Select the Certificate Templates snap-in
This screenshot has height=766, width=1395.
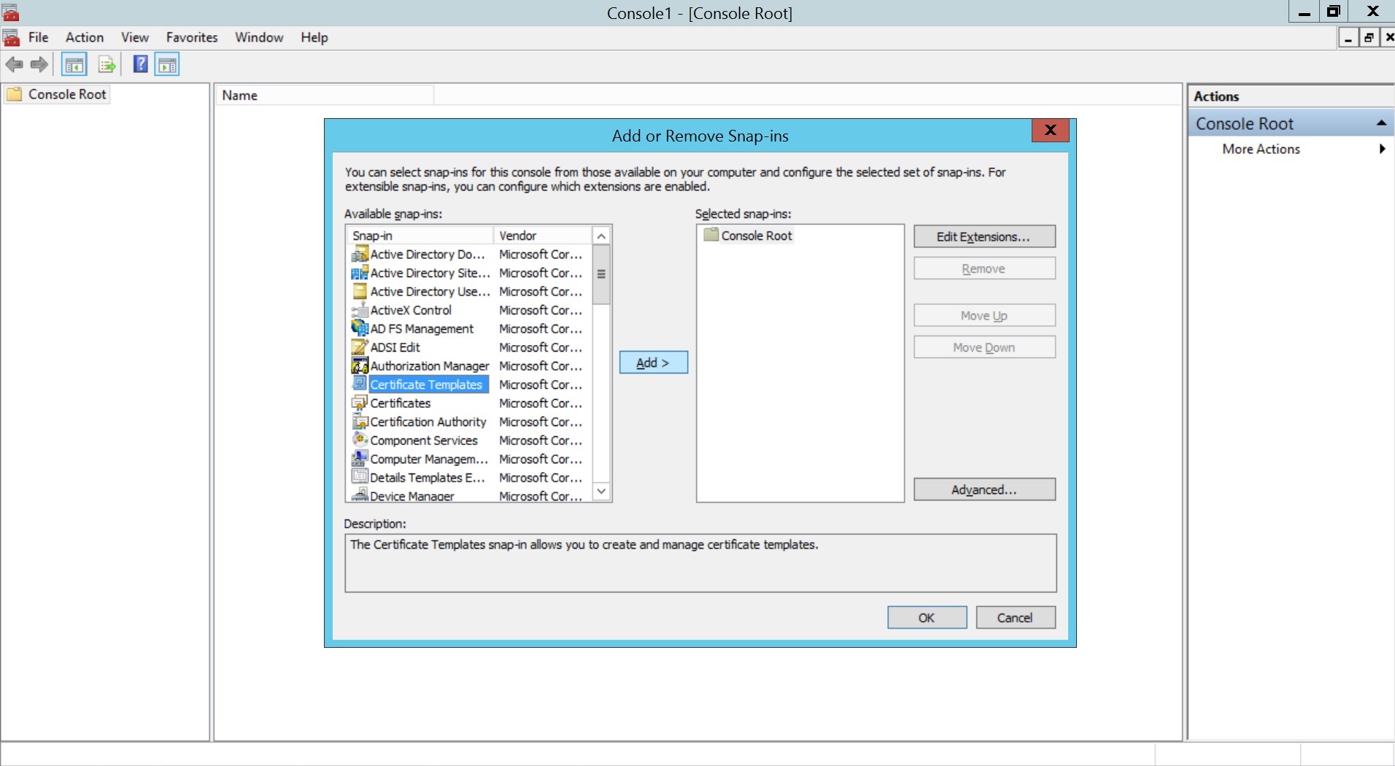(x=426, y=384)
